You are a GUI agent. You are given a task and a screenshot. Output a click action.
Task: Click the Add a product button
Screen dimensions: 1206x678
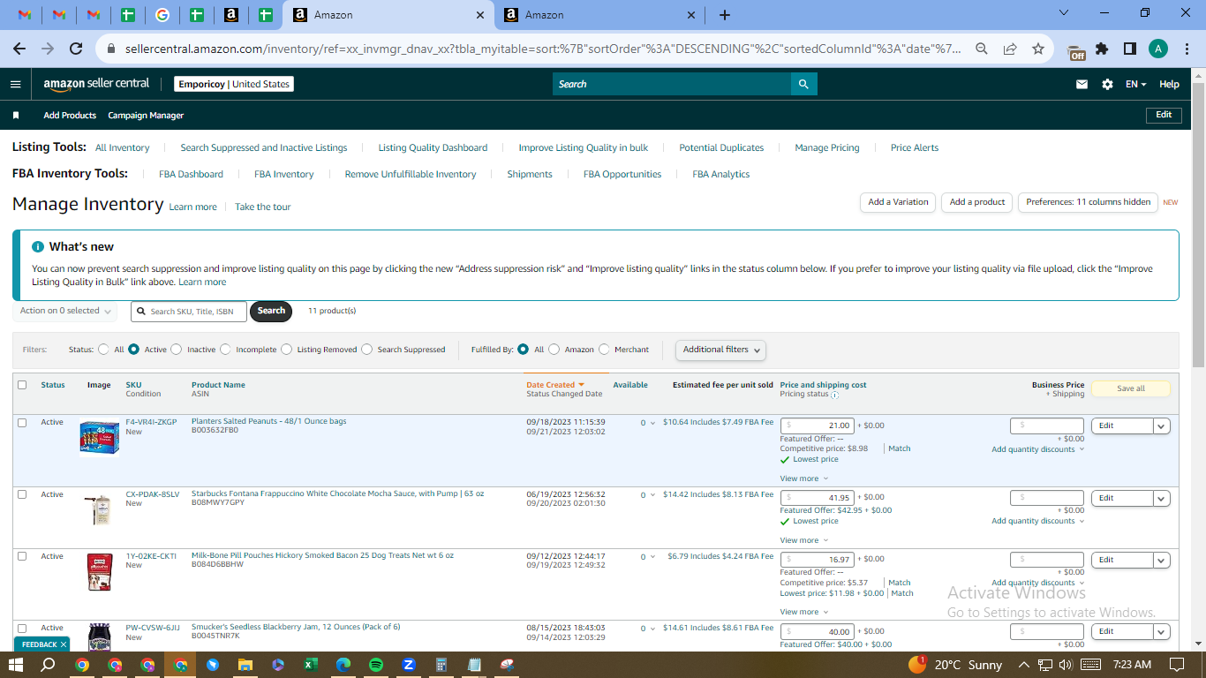[x=977, y=202]
